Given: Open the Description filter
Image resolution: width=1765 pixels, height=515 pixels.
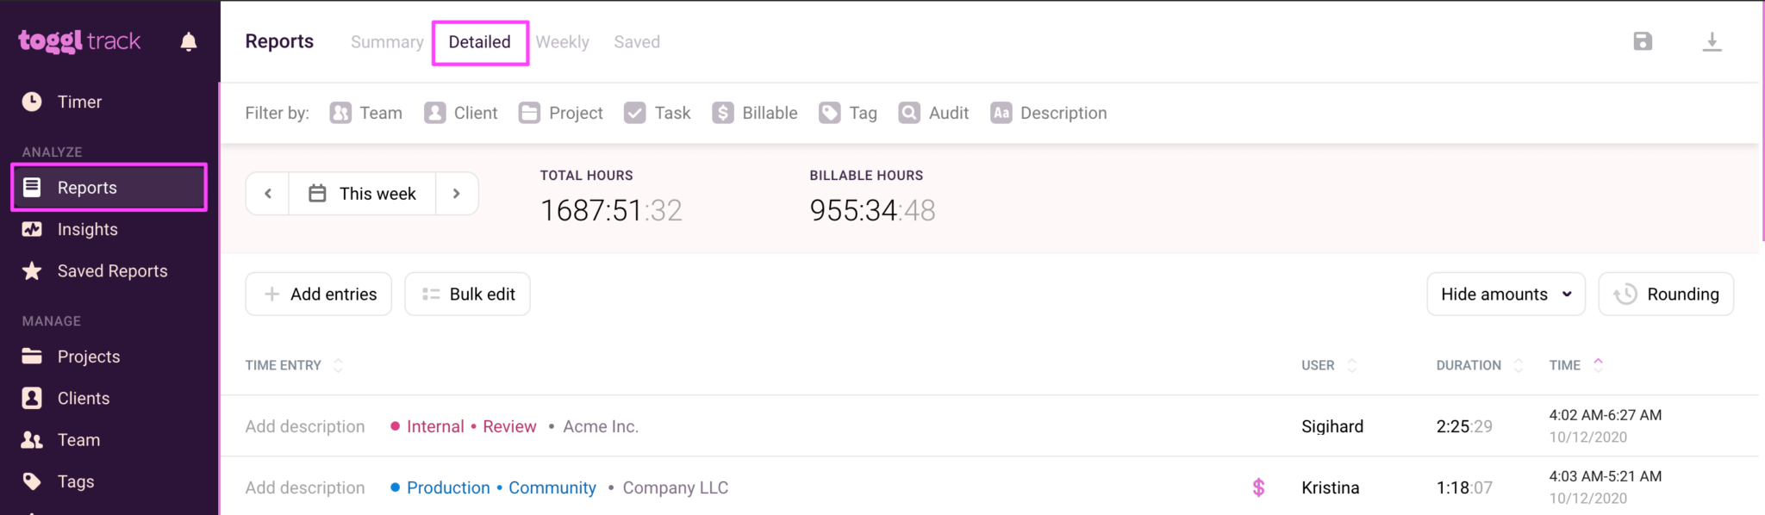Looking at the screenshot, I should pos(1048,112).
